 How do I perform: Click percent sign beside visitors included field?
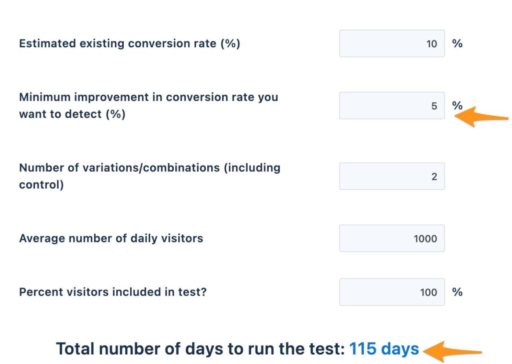(x=457, y=292)
